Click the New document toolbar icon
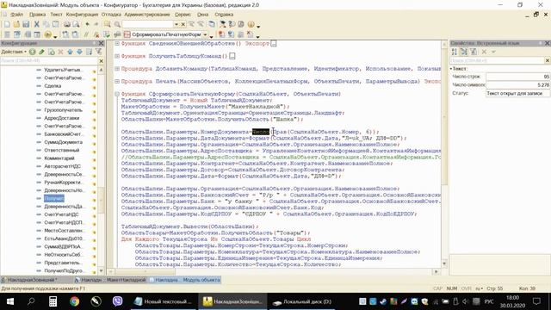 click(7, 24)
